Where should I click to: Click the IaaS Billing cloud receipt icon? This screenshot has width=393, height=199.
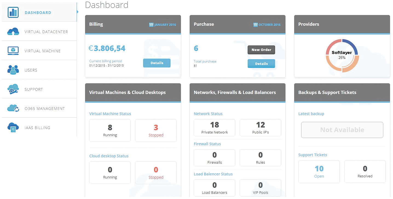tap(13, 127)
